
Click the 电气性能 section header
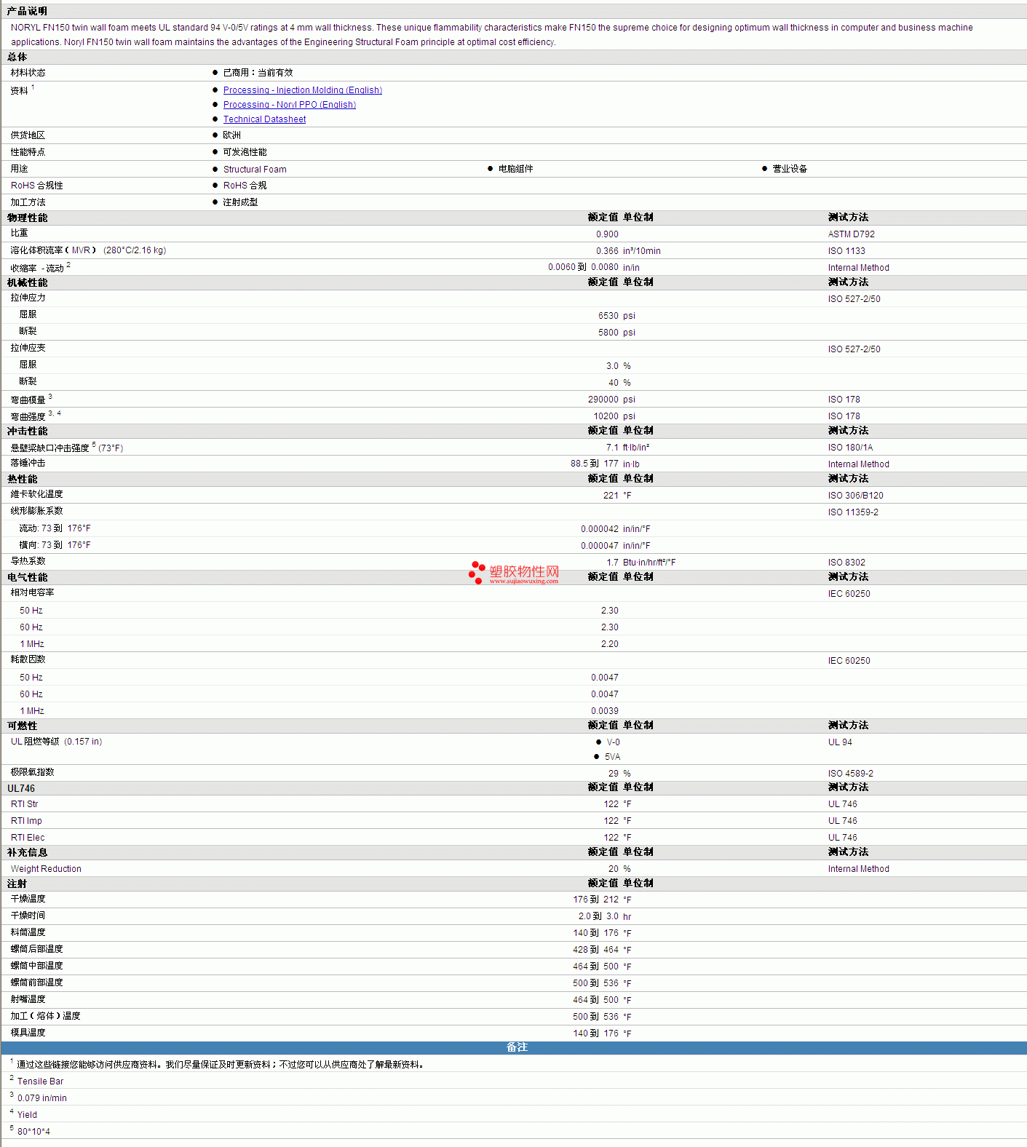pyautogui.click(x=28, y=577)
